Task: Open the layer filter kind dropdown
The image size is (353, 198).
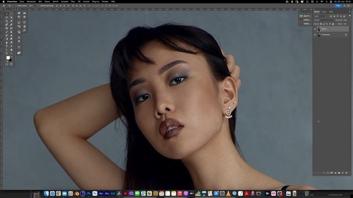Action: tap(321, 16)
